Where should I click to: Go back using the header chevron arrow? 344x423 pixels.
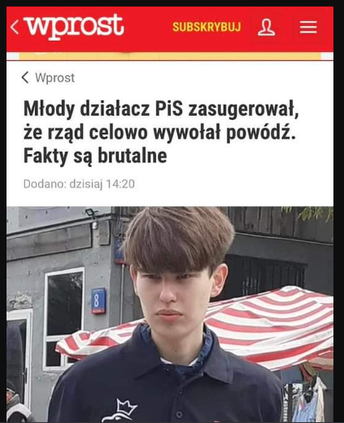pos(15,27)
